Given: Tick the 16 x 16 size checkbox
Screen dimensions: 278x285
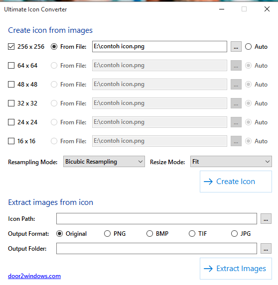Looking at the screenshot, I should [x=11, y=141].
